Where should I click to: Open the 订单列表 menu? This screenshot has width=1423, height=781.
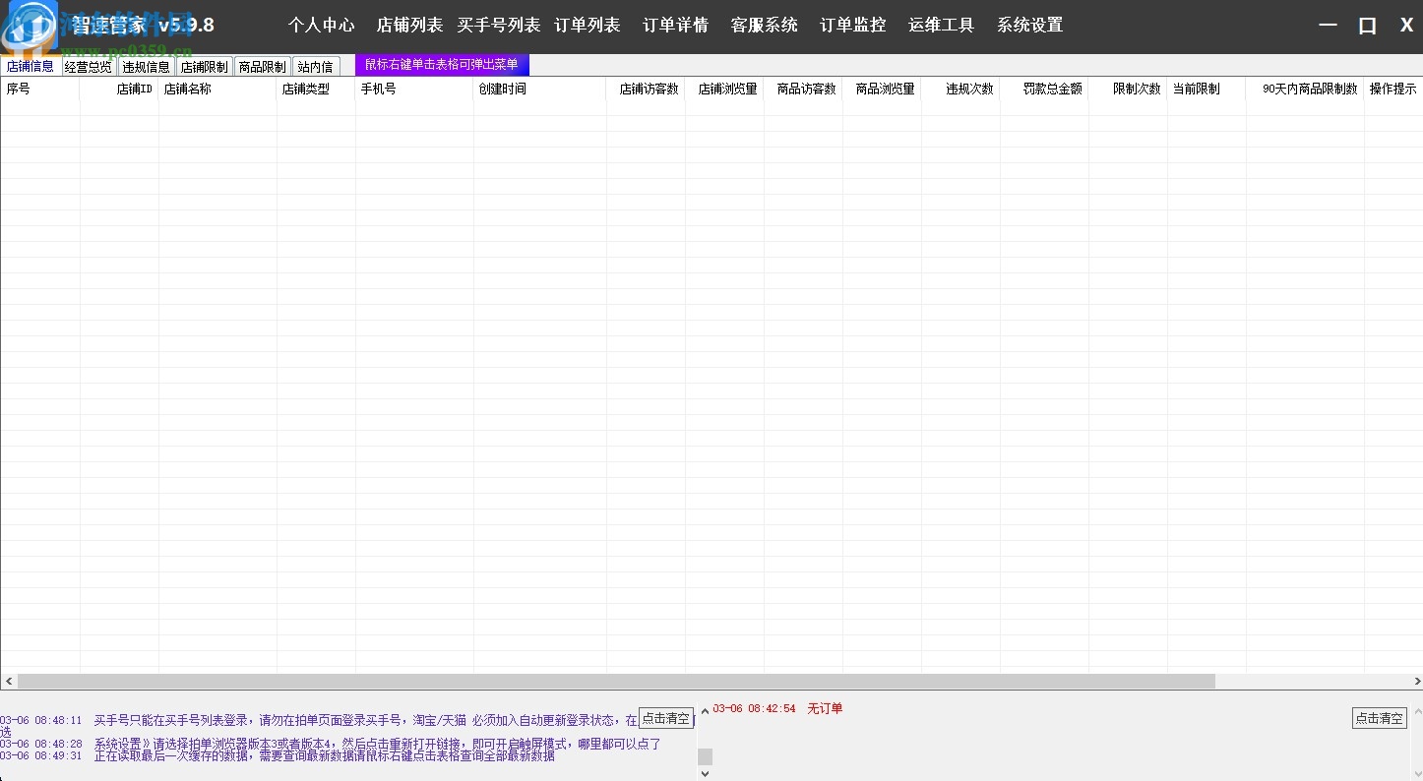588,26
